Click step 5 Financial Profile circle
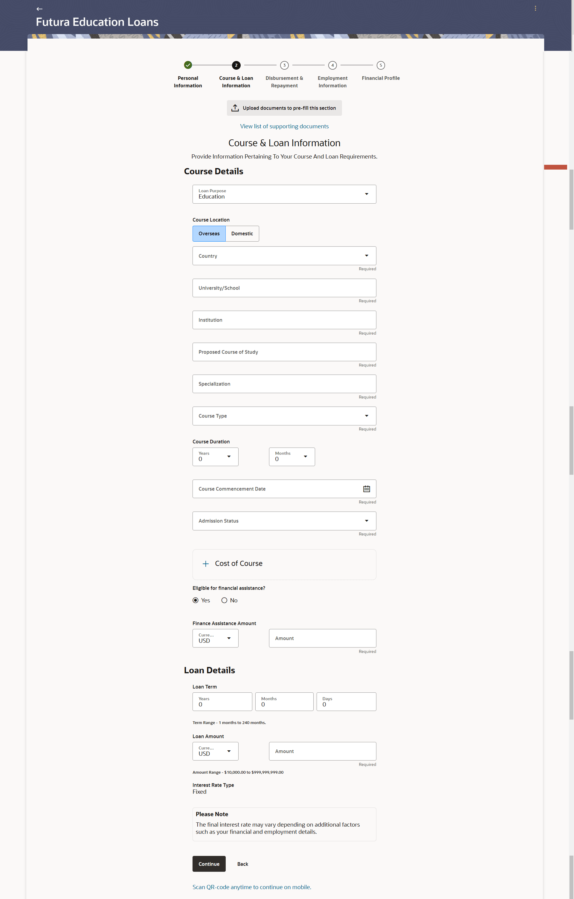The height and width of the screenshot is (899, 574). tap(381, 65)
